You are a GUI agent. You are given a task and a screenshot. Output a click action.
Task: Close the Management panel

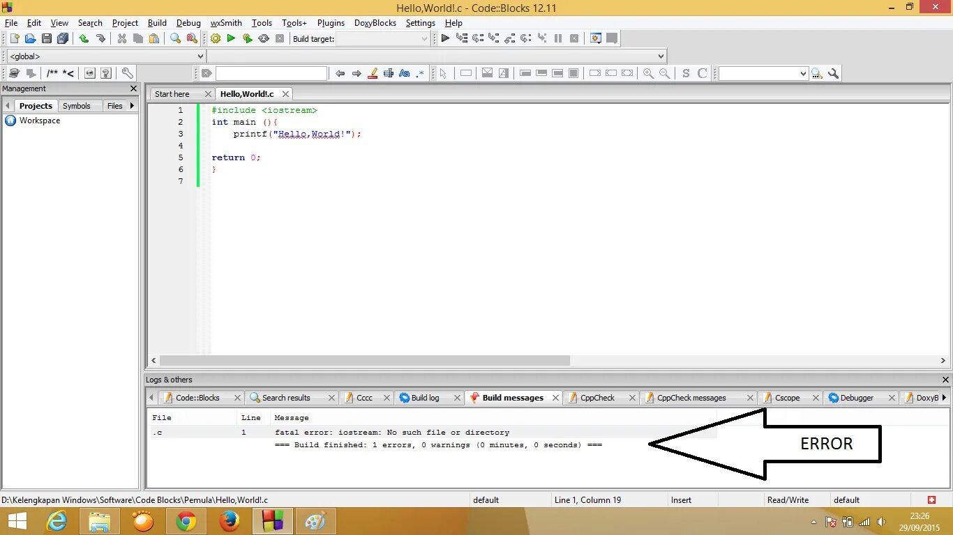134,88
